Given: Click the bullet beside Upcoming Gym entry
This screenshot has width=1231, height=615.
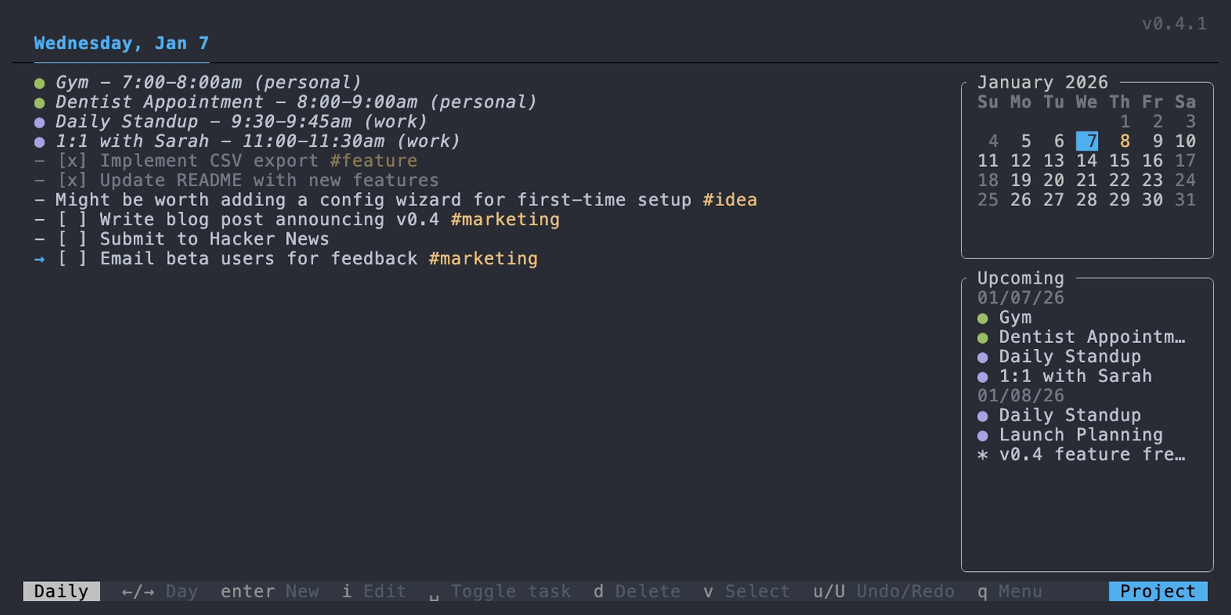Looking at the screenshot, I should pyautogui.click(x=982, y=317).
